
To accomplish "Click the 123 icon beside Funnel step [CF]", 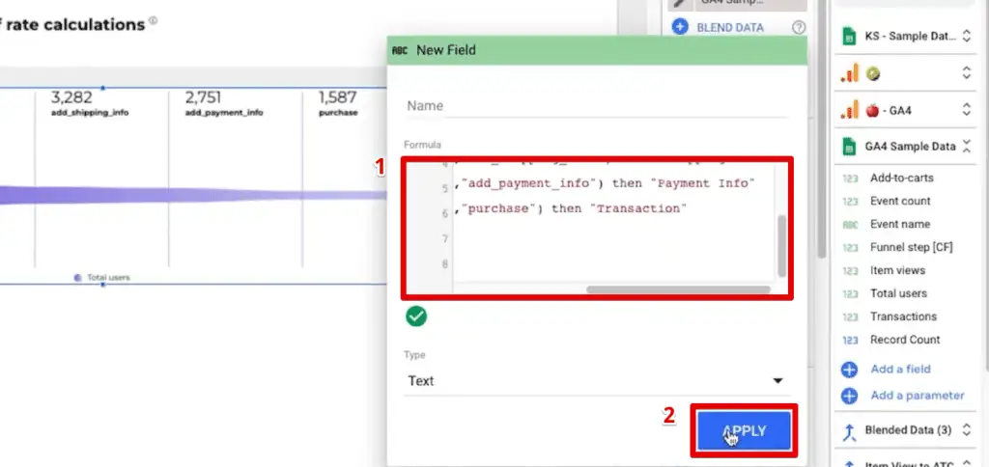I will click(x=850, y=248).
